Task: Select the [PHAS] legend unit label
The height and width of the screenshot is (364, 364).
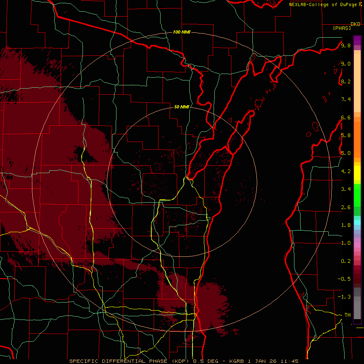Action: 342,28
